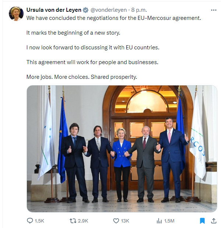Click the 13K likes count
The width and height of the screenshot is (221, 228).
125,221
